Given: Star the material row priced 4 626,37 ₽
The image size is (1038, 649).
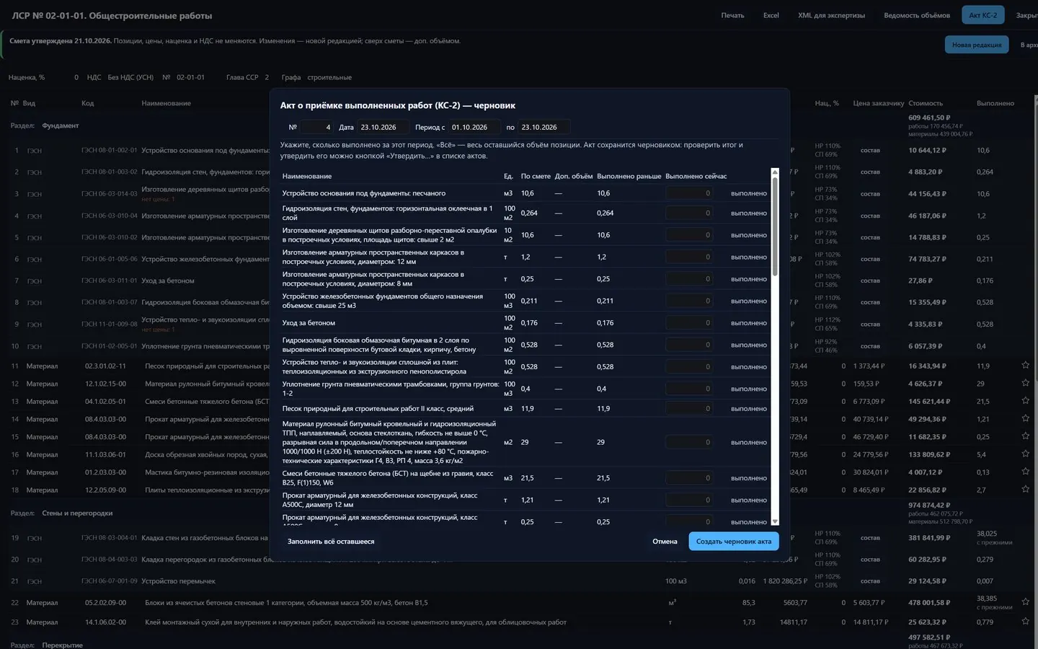Looking at the screenshot, I should [1025, 383].
